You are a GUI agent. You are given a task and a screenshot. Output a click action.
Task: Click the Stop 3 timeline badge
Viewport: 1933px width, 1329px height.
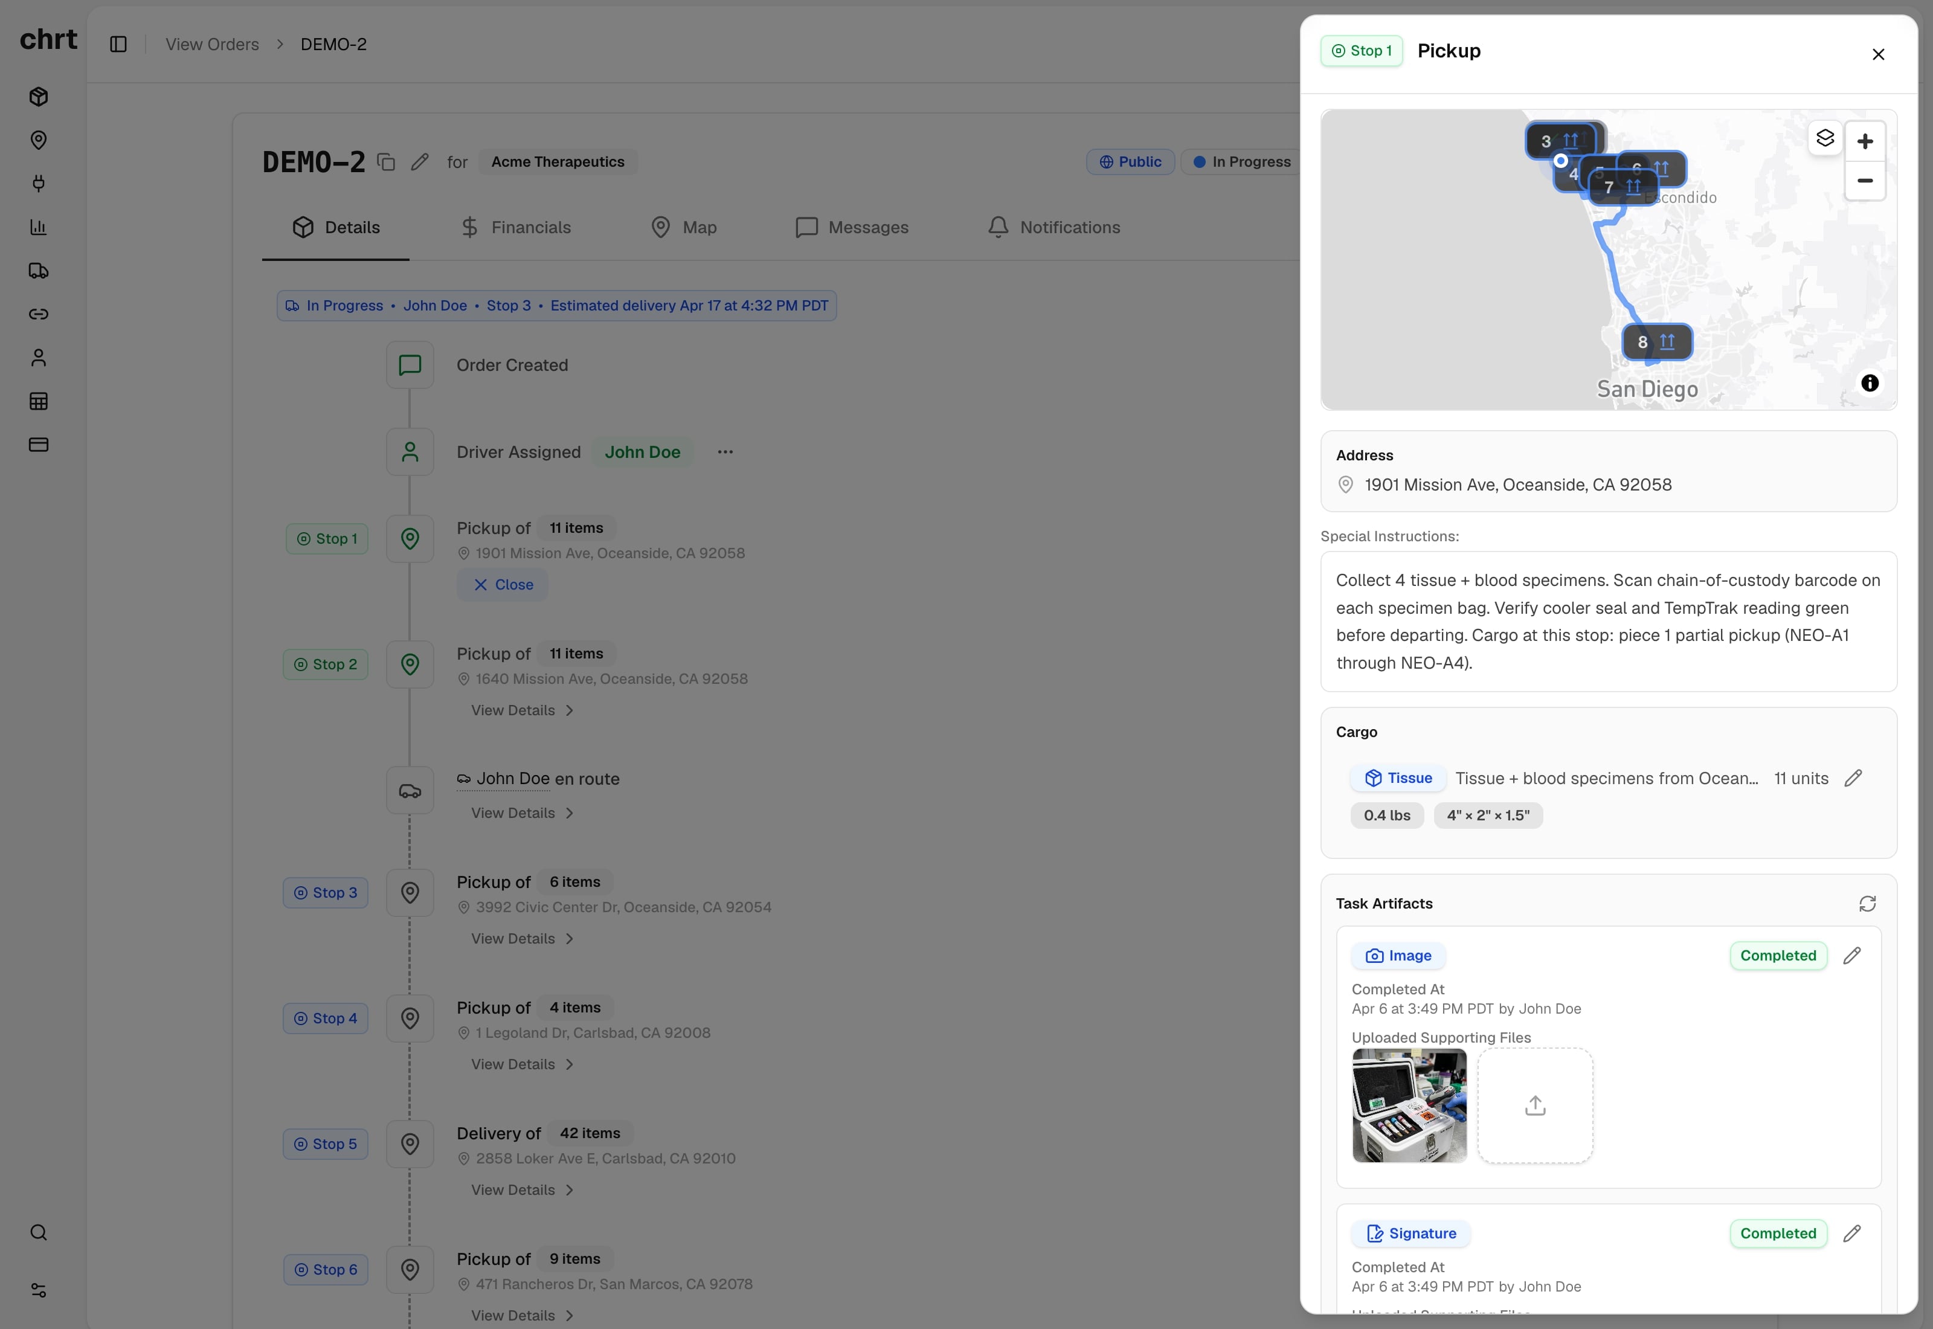coord(326,893)
